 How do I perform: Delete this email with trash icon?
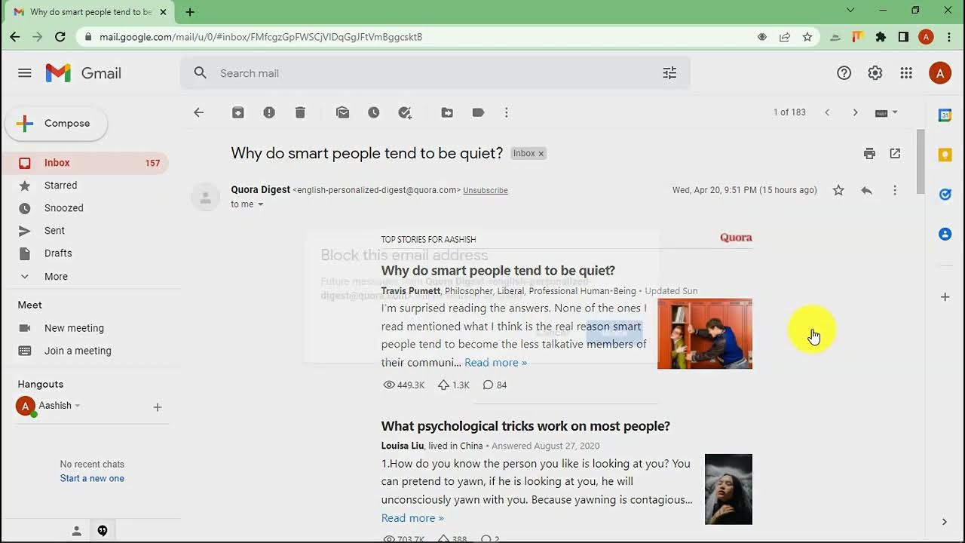click(300, 112)
